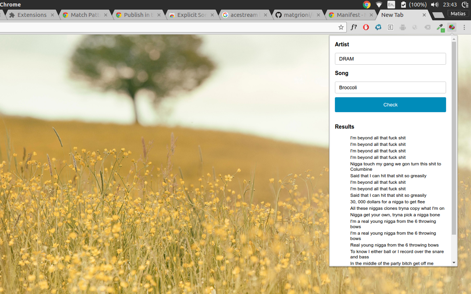Click the result line ending 'tryna pick a ... bone'
The width and height of the screenshot is (471, 294).
[395, 215]
